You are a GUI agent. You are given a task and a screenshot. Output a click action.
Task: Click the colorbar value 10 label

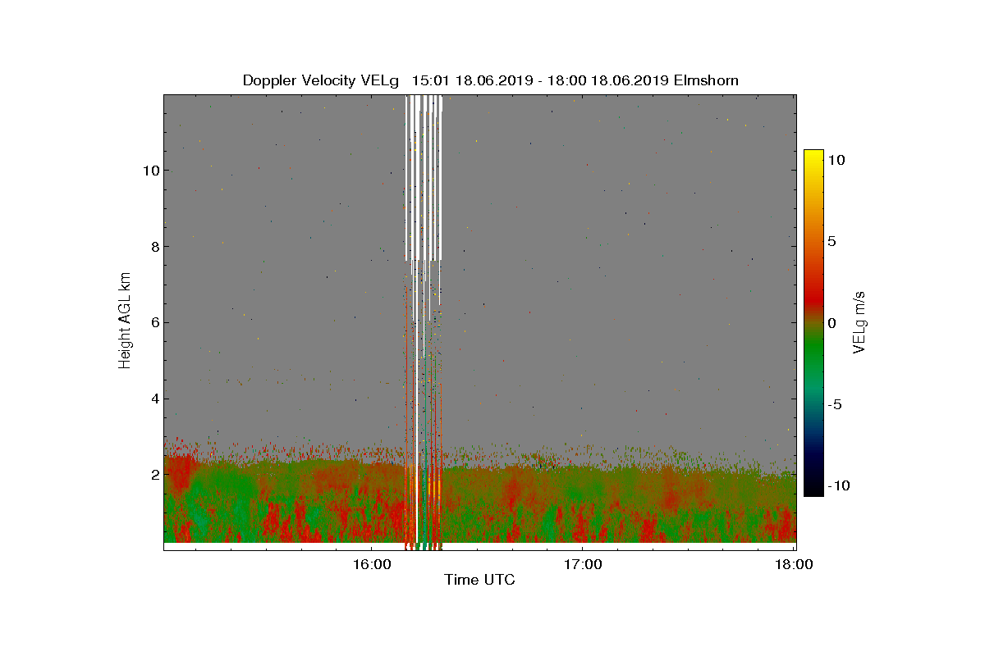coord(836,160)
